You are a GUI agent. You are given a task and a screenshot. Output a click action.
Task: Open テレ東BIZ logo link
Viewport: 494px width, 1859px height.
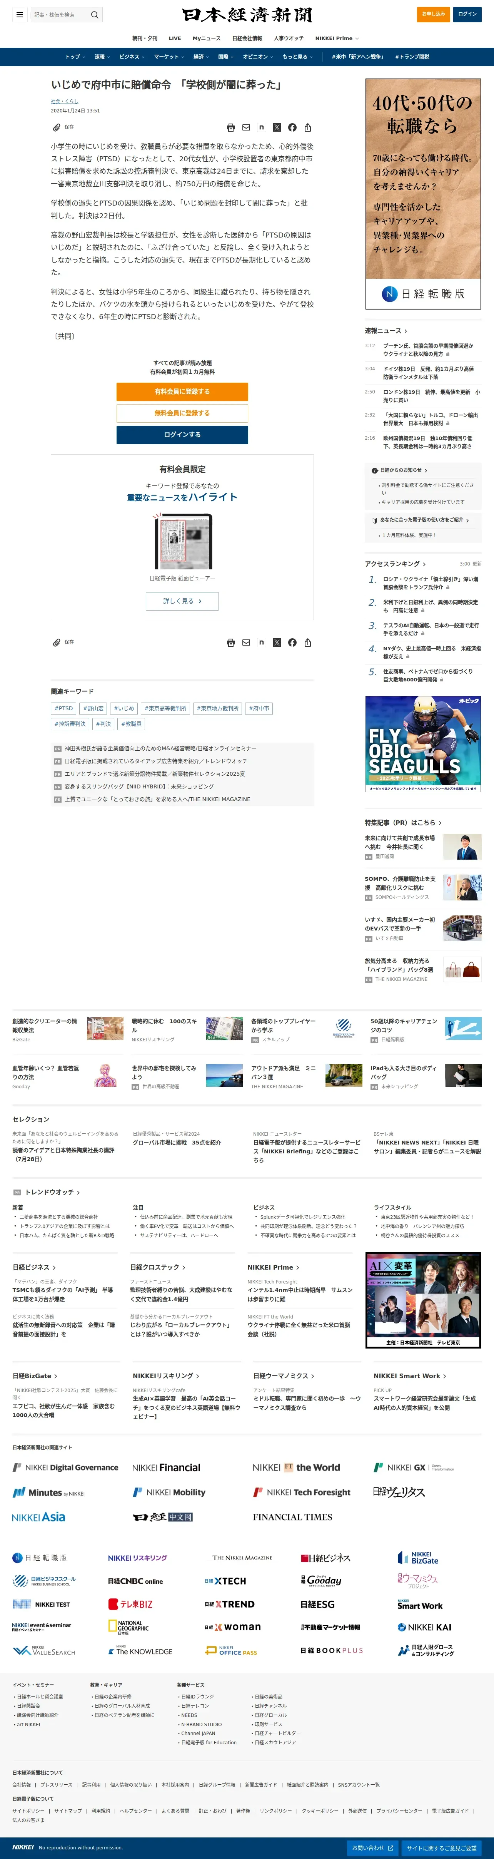point(130,1603)
